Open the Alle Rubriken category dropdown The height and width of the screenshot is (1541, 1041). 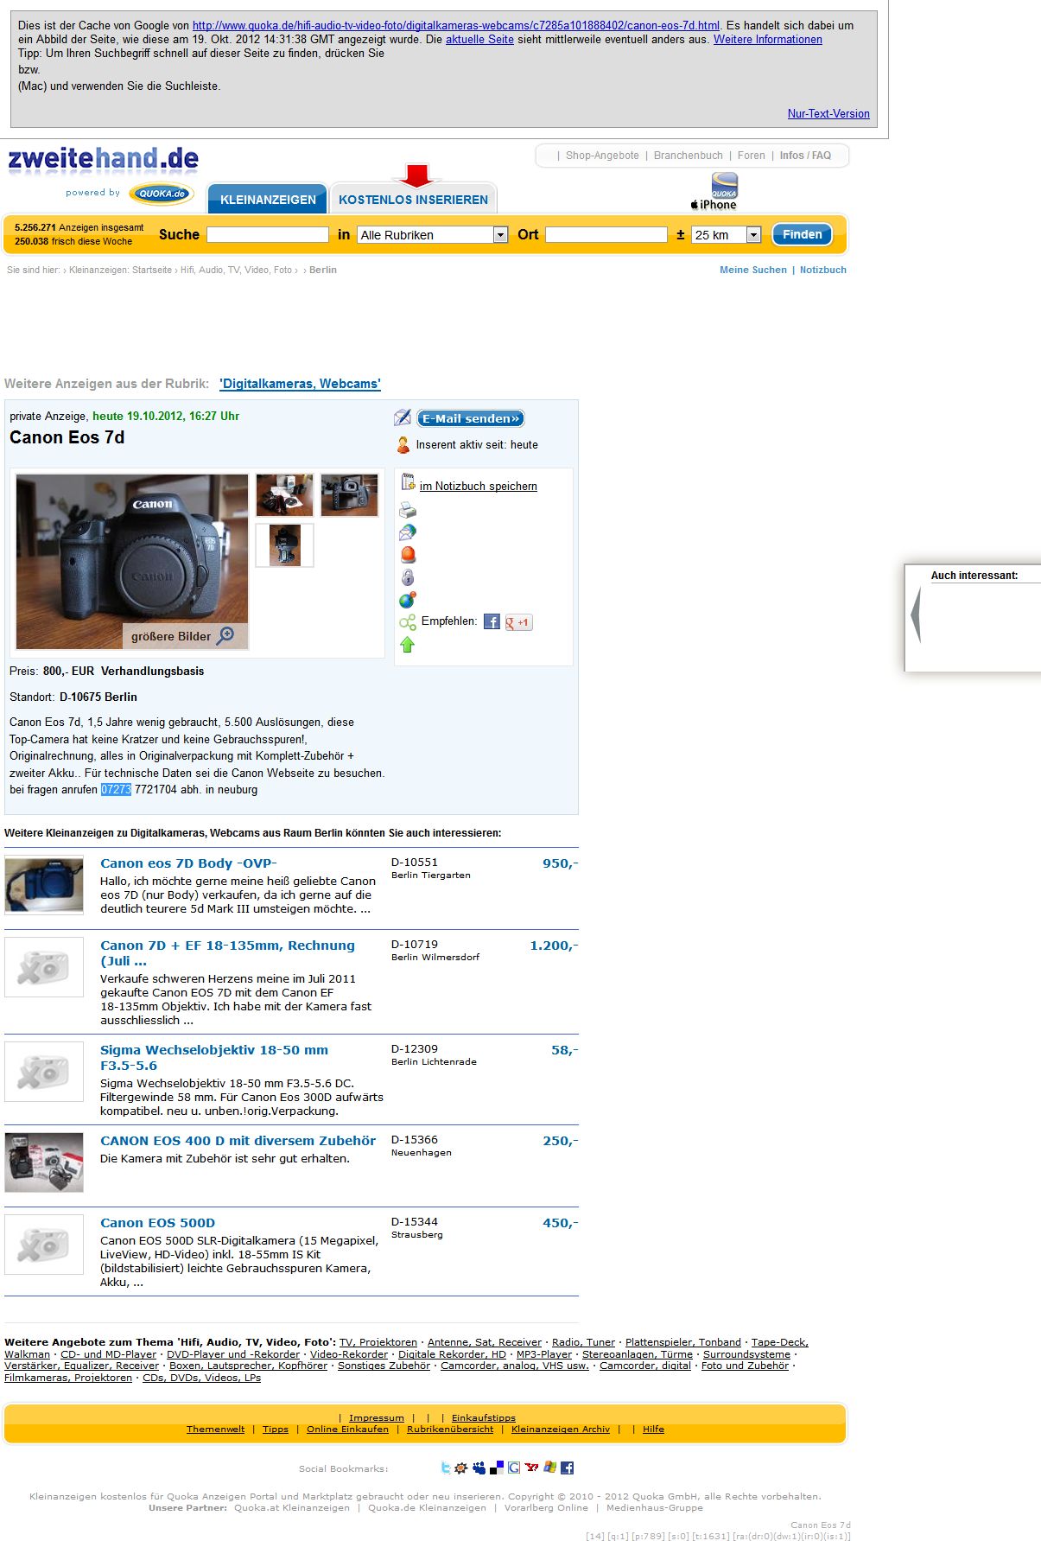(433, 235)
